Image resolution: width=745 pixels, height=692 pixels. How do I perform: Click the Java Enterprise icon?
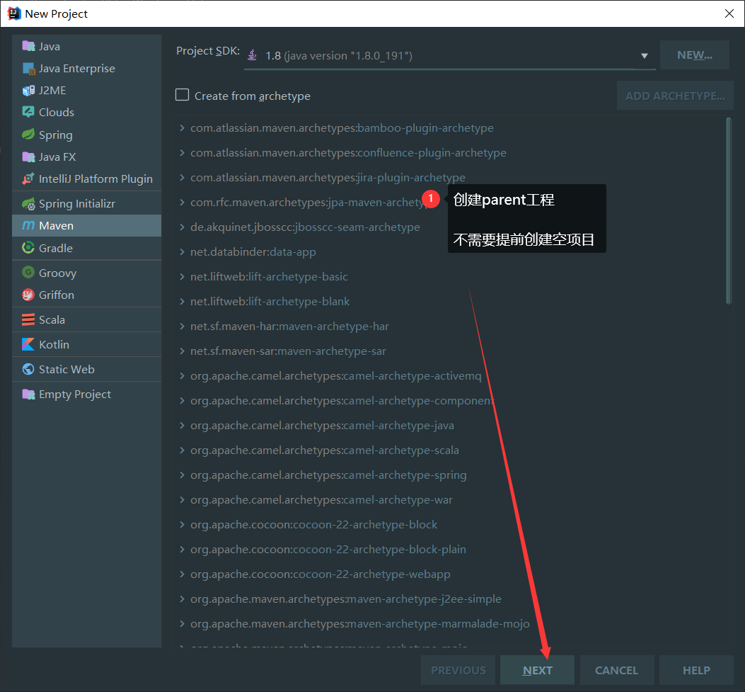click(x=28, y=69)
